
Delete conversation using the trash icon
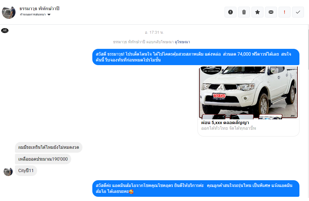pos(244,12)
